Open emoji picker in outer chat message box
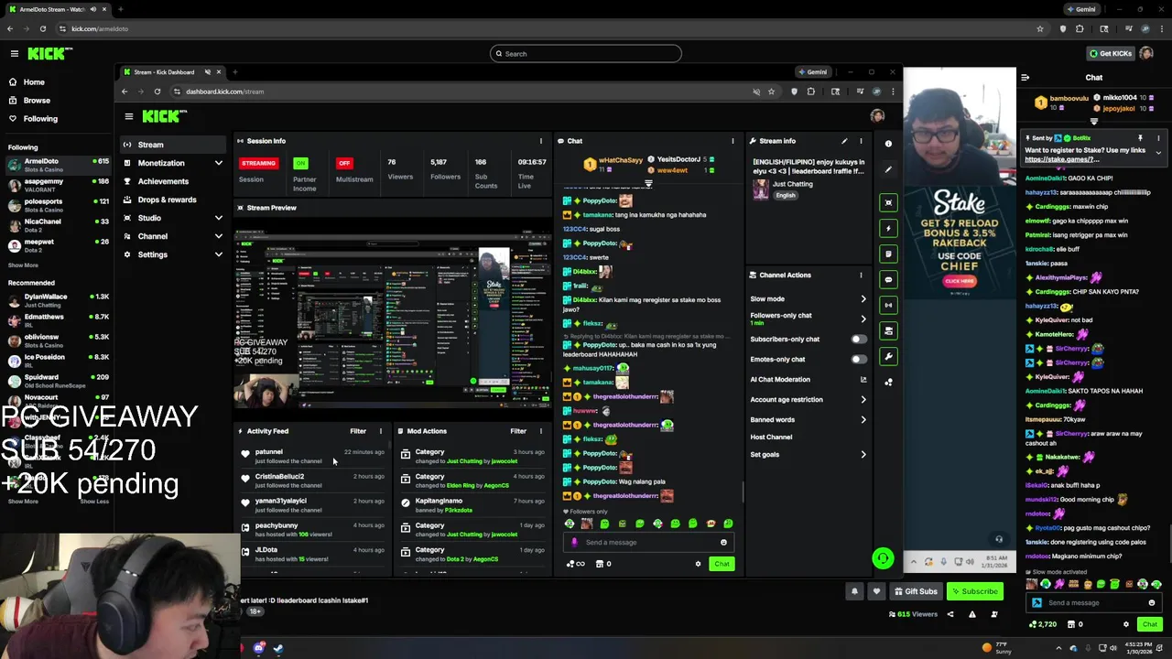The width and height of the screenshot is (1172, 659). point(1151,603)
